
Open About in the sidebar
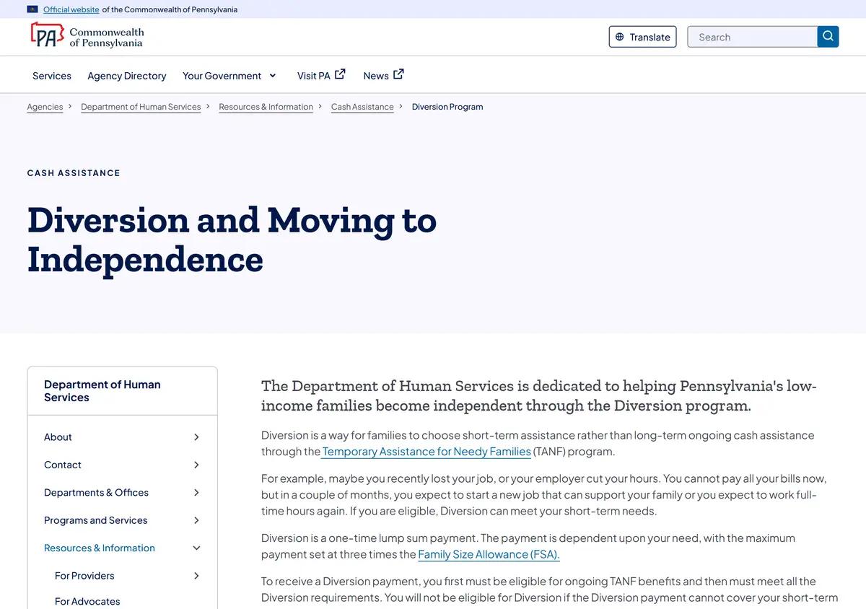point(58,437)
